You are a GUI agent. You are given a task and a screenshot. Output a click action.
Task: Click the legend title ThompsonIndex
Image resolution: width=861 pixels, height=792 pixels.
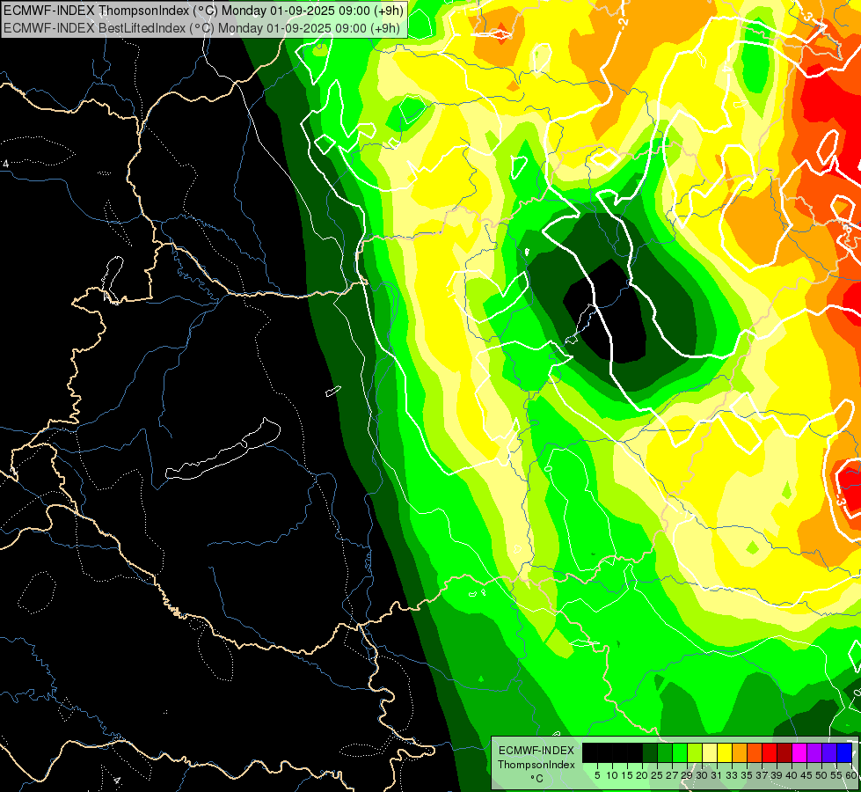click(536, 765)
